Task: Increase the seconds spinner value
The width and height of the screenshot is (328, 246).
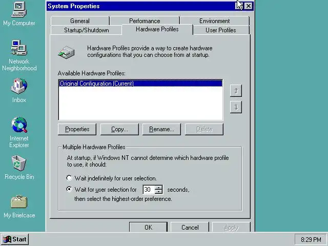Action: pyautogui.click(x=159, y=187)
